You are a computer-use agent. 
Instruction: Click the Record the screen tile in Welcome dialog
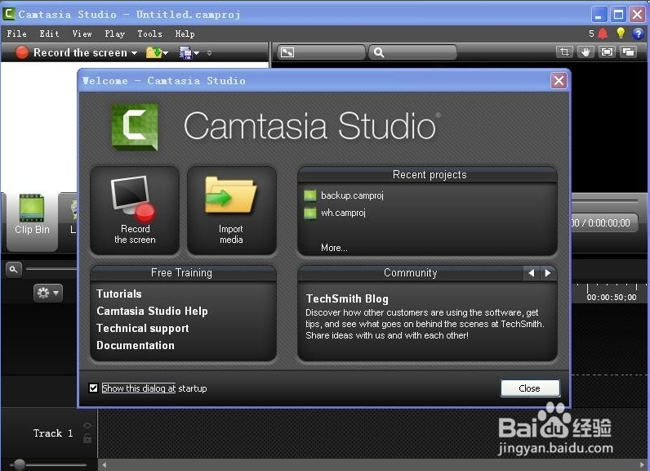click(x=135, y=210)
